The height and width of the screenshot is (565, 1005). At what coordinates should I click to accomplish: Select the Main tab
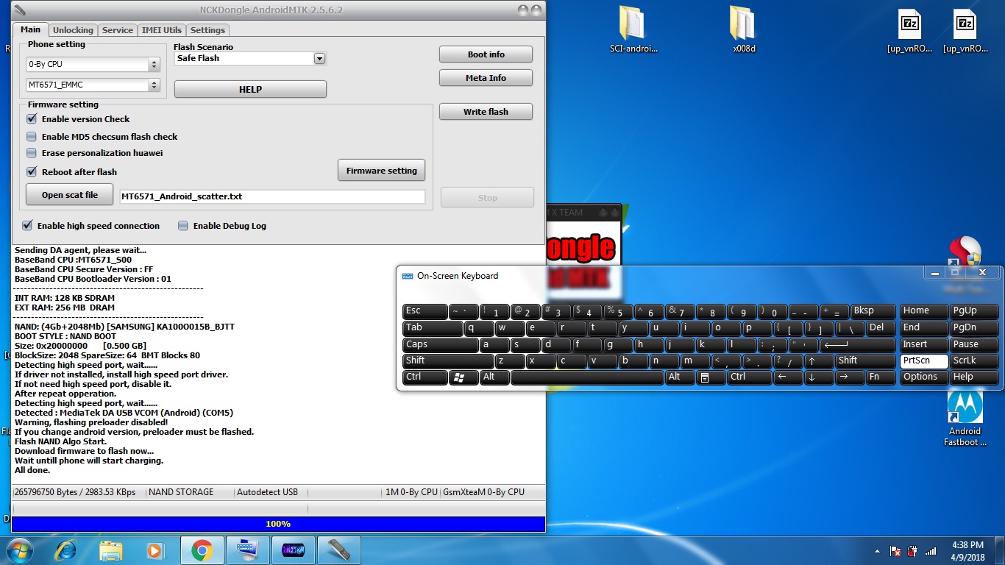(x=31, y=29)
